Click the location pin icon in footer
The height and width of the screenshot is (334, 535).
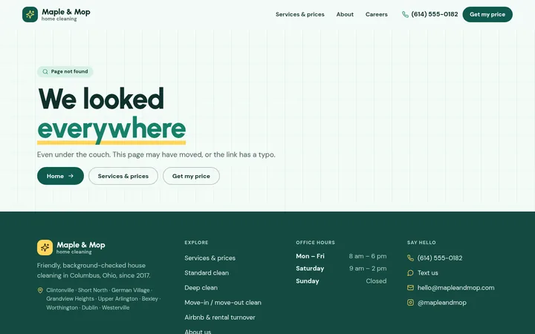click(x=40, y=290)
